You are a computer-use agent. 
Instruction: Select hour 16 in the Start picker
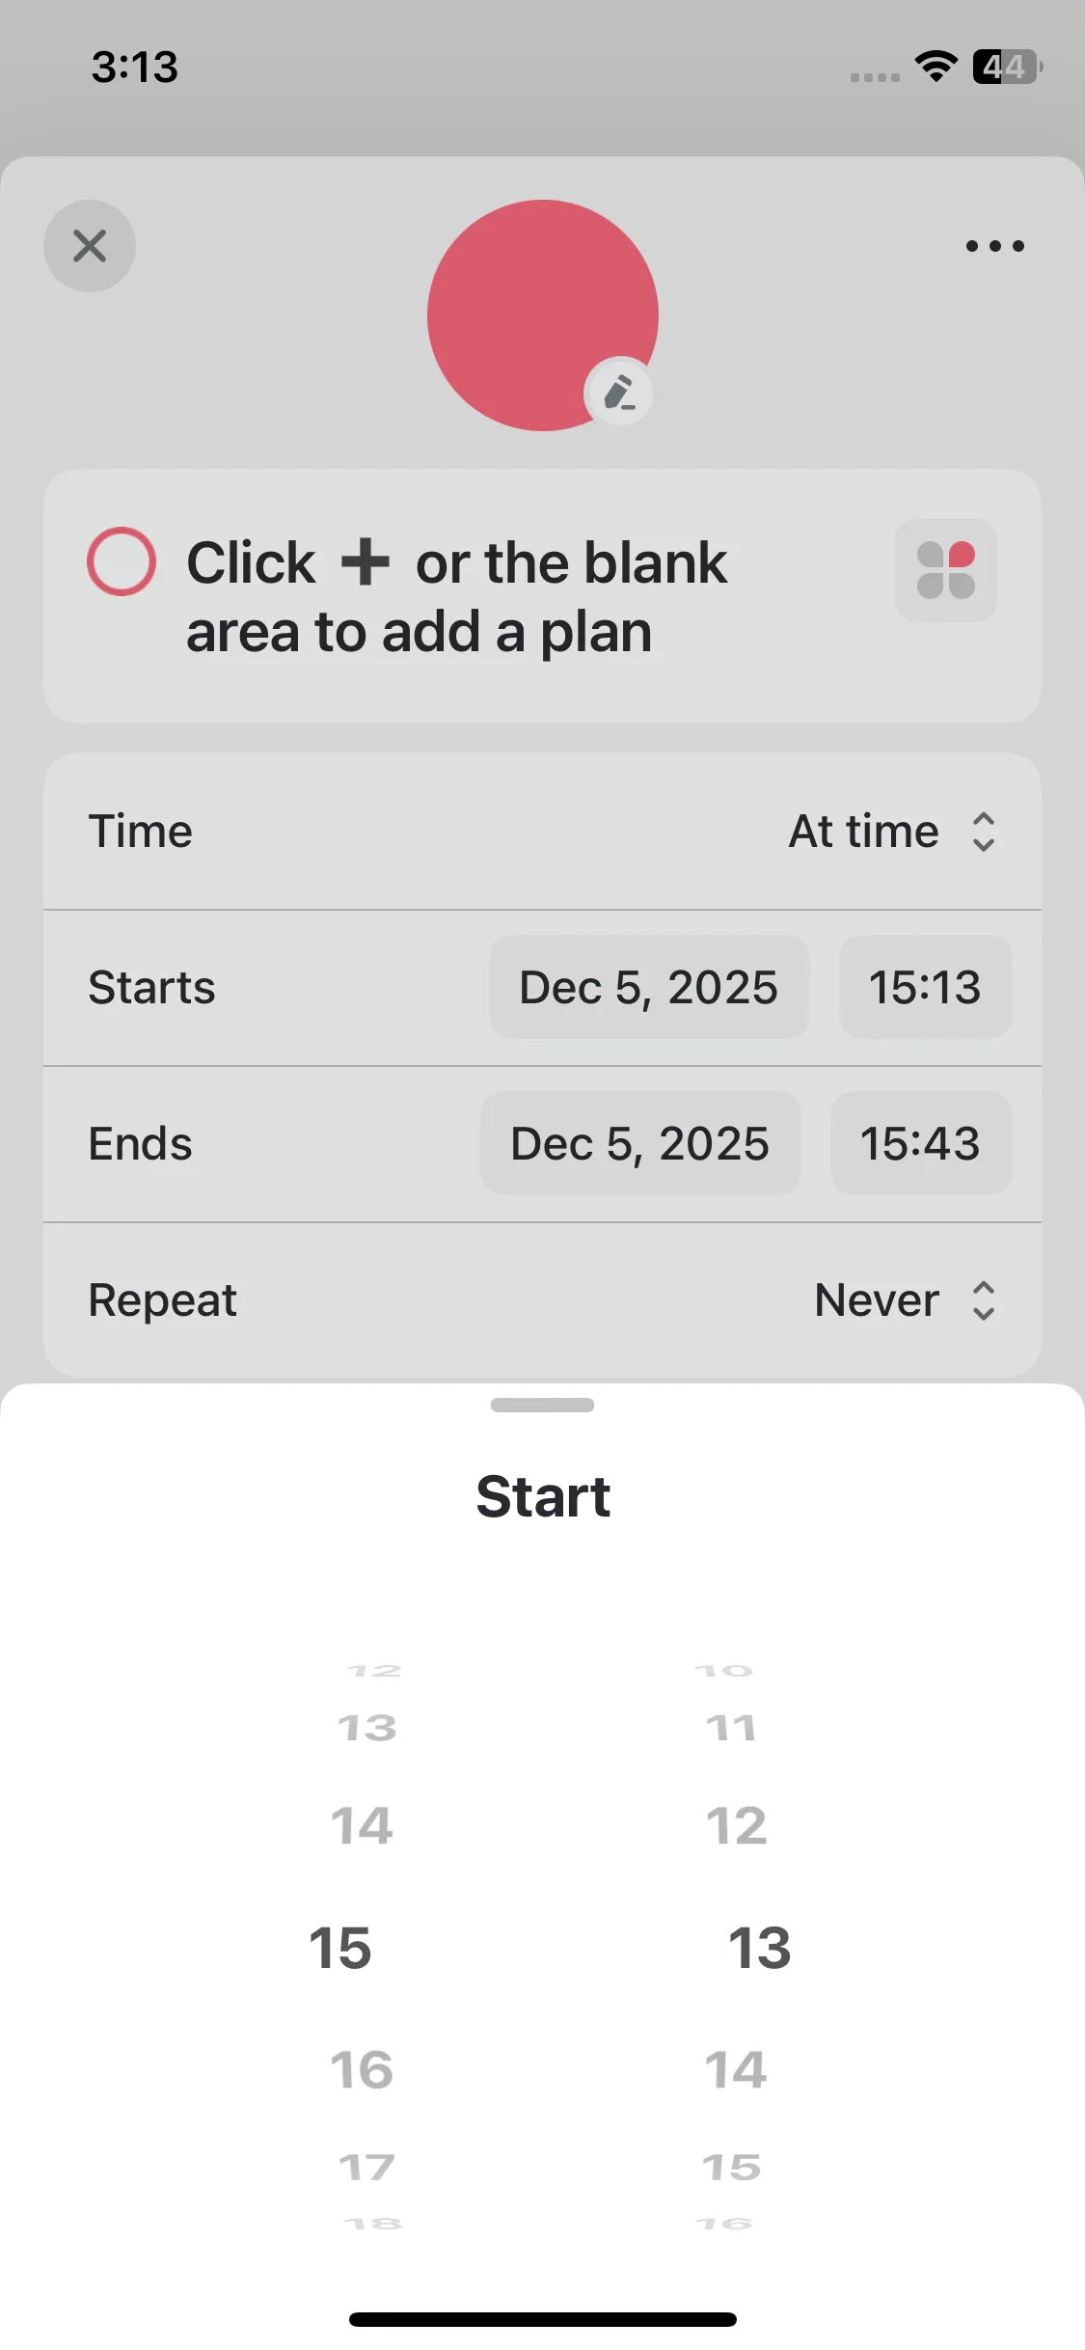coord(362,2070)
